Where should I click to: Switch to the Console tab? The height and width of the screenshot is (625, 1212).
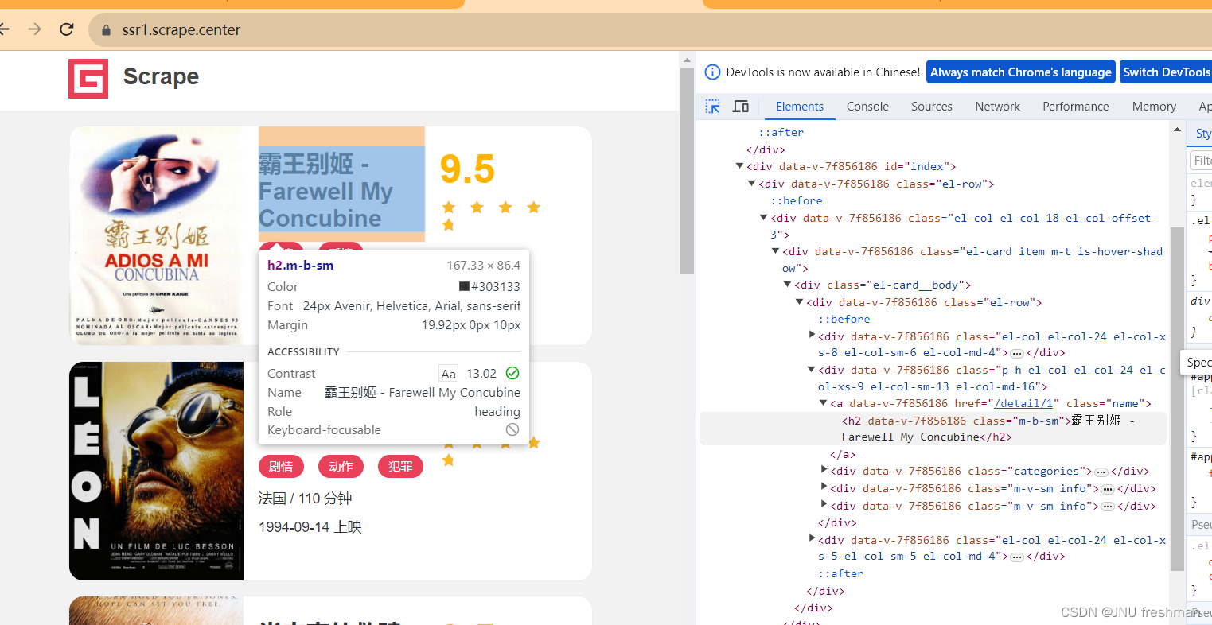867,107
